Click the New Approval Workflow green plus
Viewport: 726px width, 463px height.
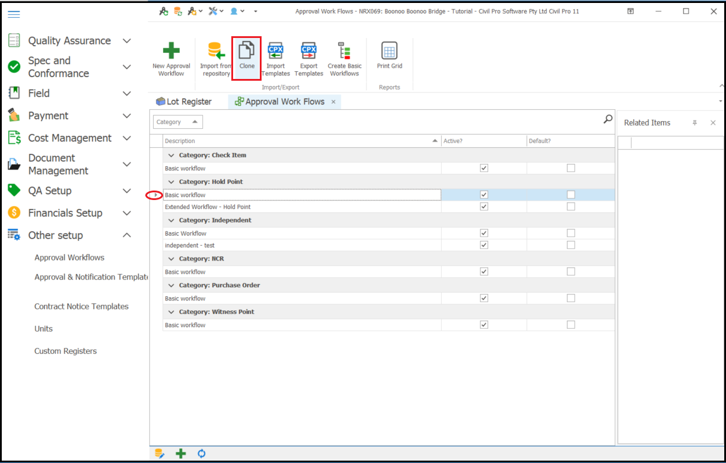point(171,50)
